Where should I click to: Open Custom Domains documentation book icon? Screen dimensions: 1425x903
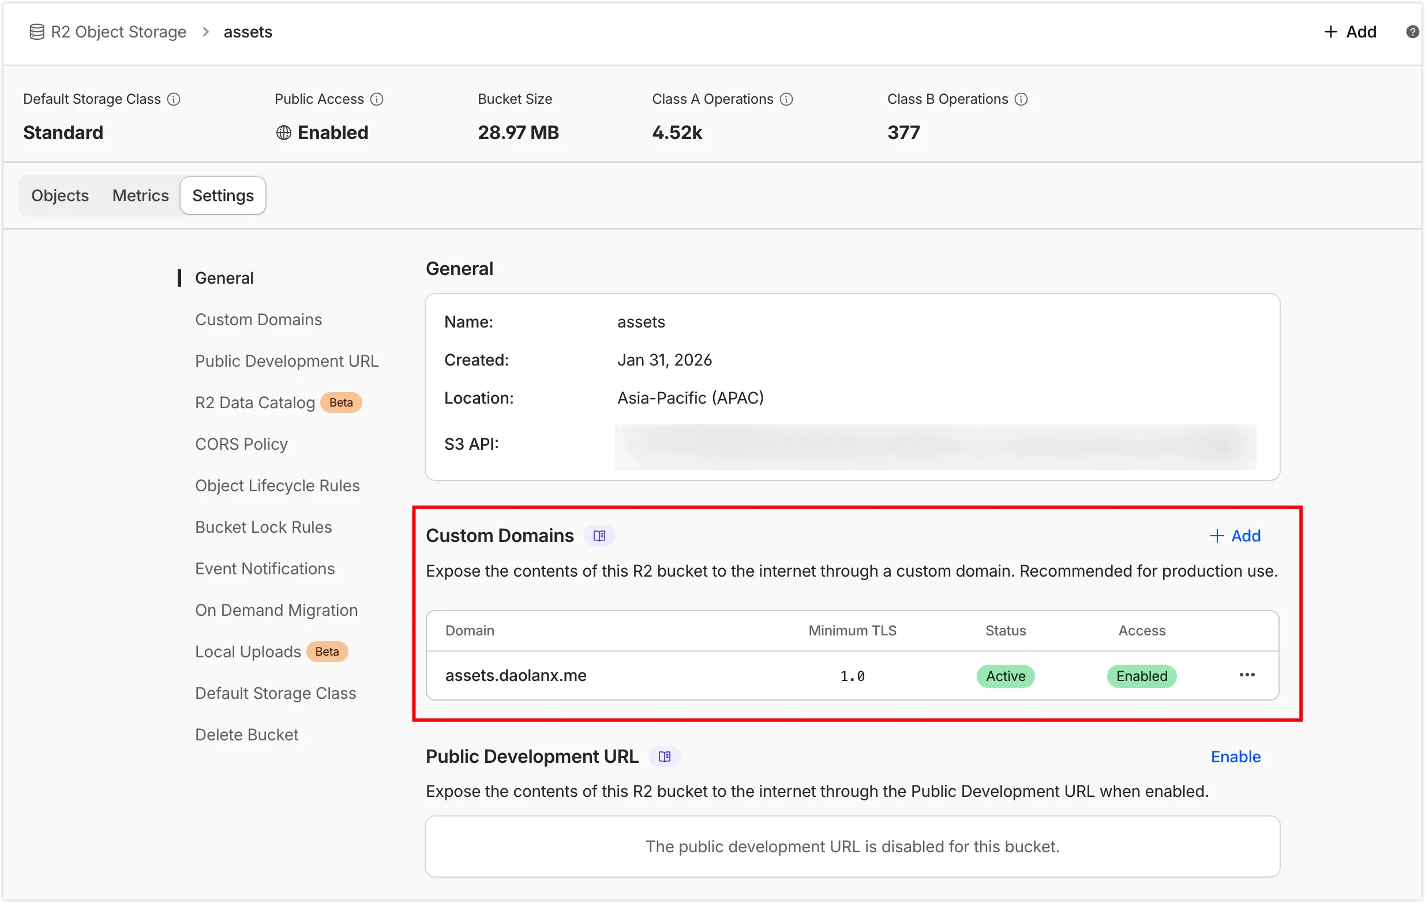(x=599, y=536)
